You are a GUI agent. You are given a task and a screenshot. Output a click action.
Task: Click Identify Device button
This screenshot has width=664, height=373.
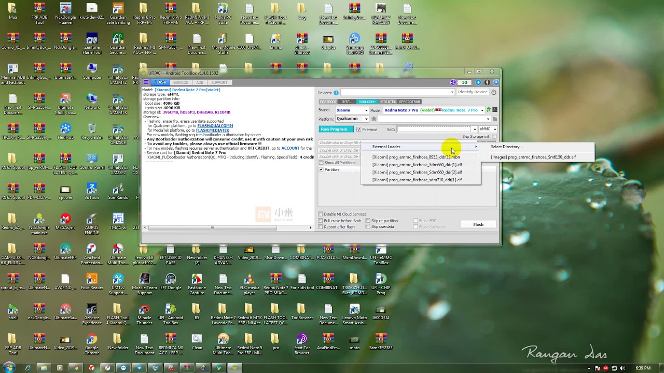(x=473, y=92)
